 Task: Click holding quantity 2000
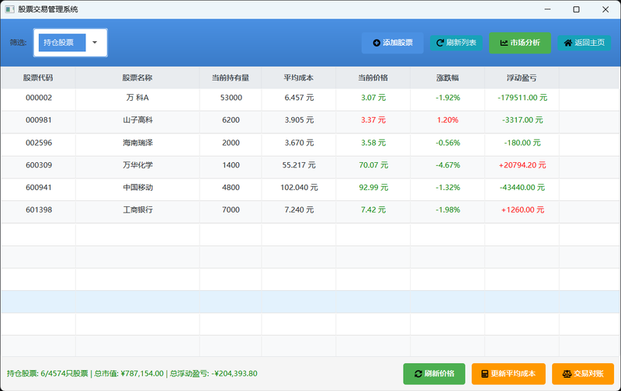231,143
